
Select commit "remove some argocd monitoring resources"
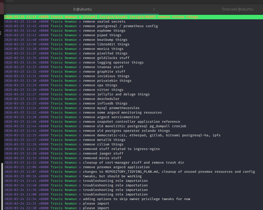[134, 113]
